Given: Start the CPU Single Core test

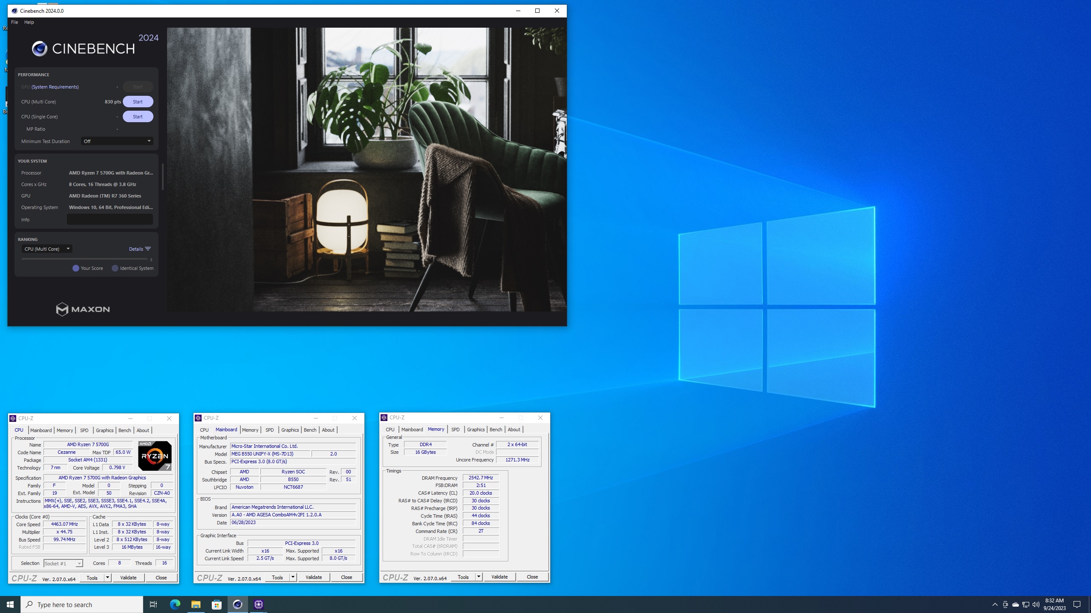Looking at the screenshot, I should [138, 117].
